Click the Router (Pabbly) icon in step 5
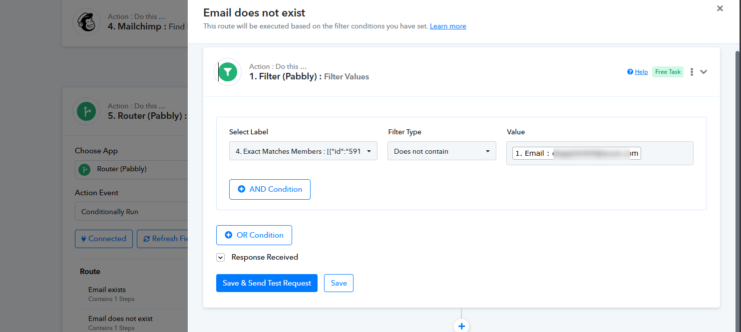The width and height of the screenshot is (741, 332). 86,111
